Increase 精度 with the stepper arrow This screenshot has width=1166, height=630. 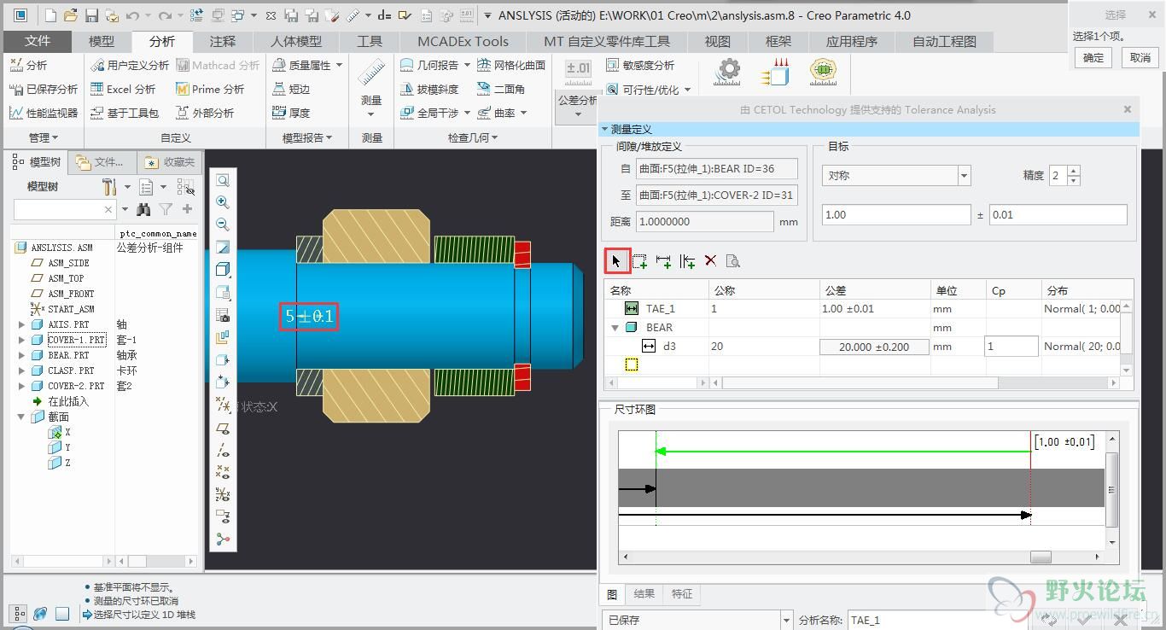1074,170
